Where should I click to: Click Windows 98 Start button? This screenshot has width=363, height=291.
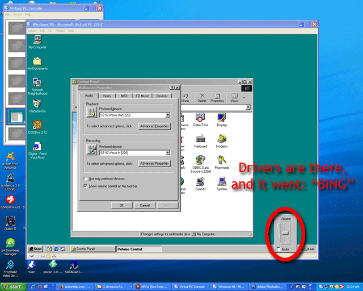[x=35, y=249]
